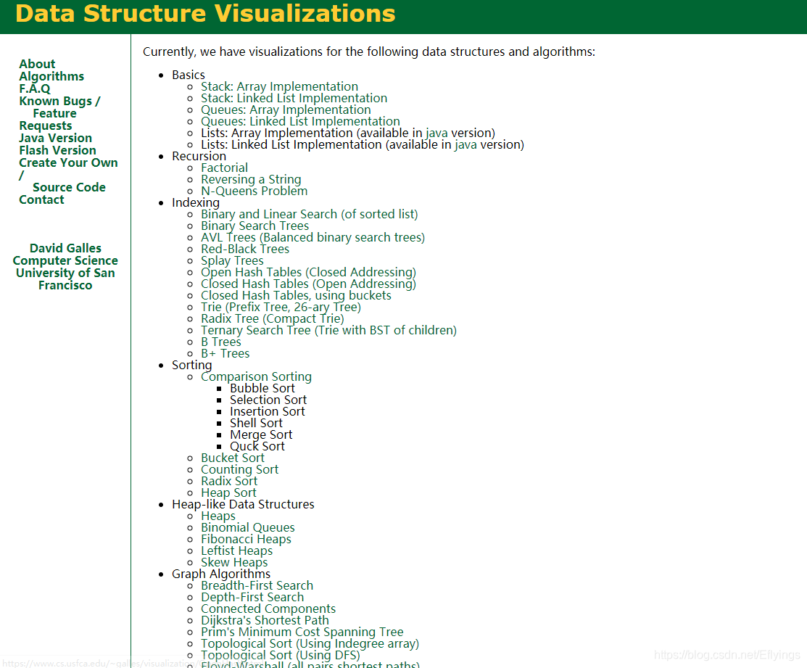Open Topological Sort (Using Indegree array)

tap(310, 644)
